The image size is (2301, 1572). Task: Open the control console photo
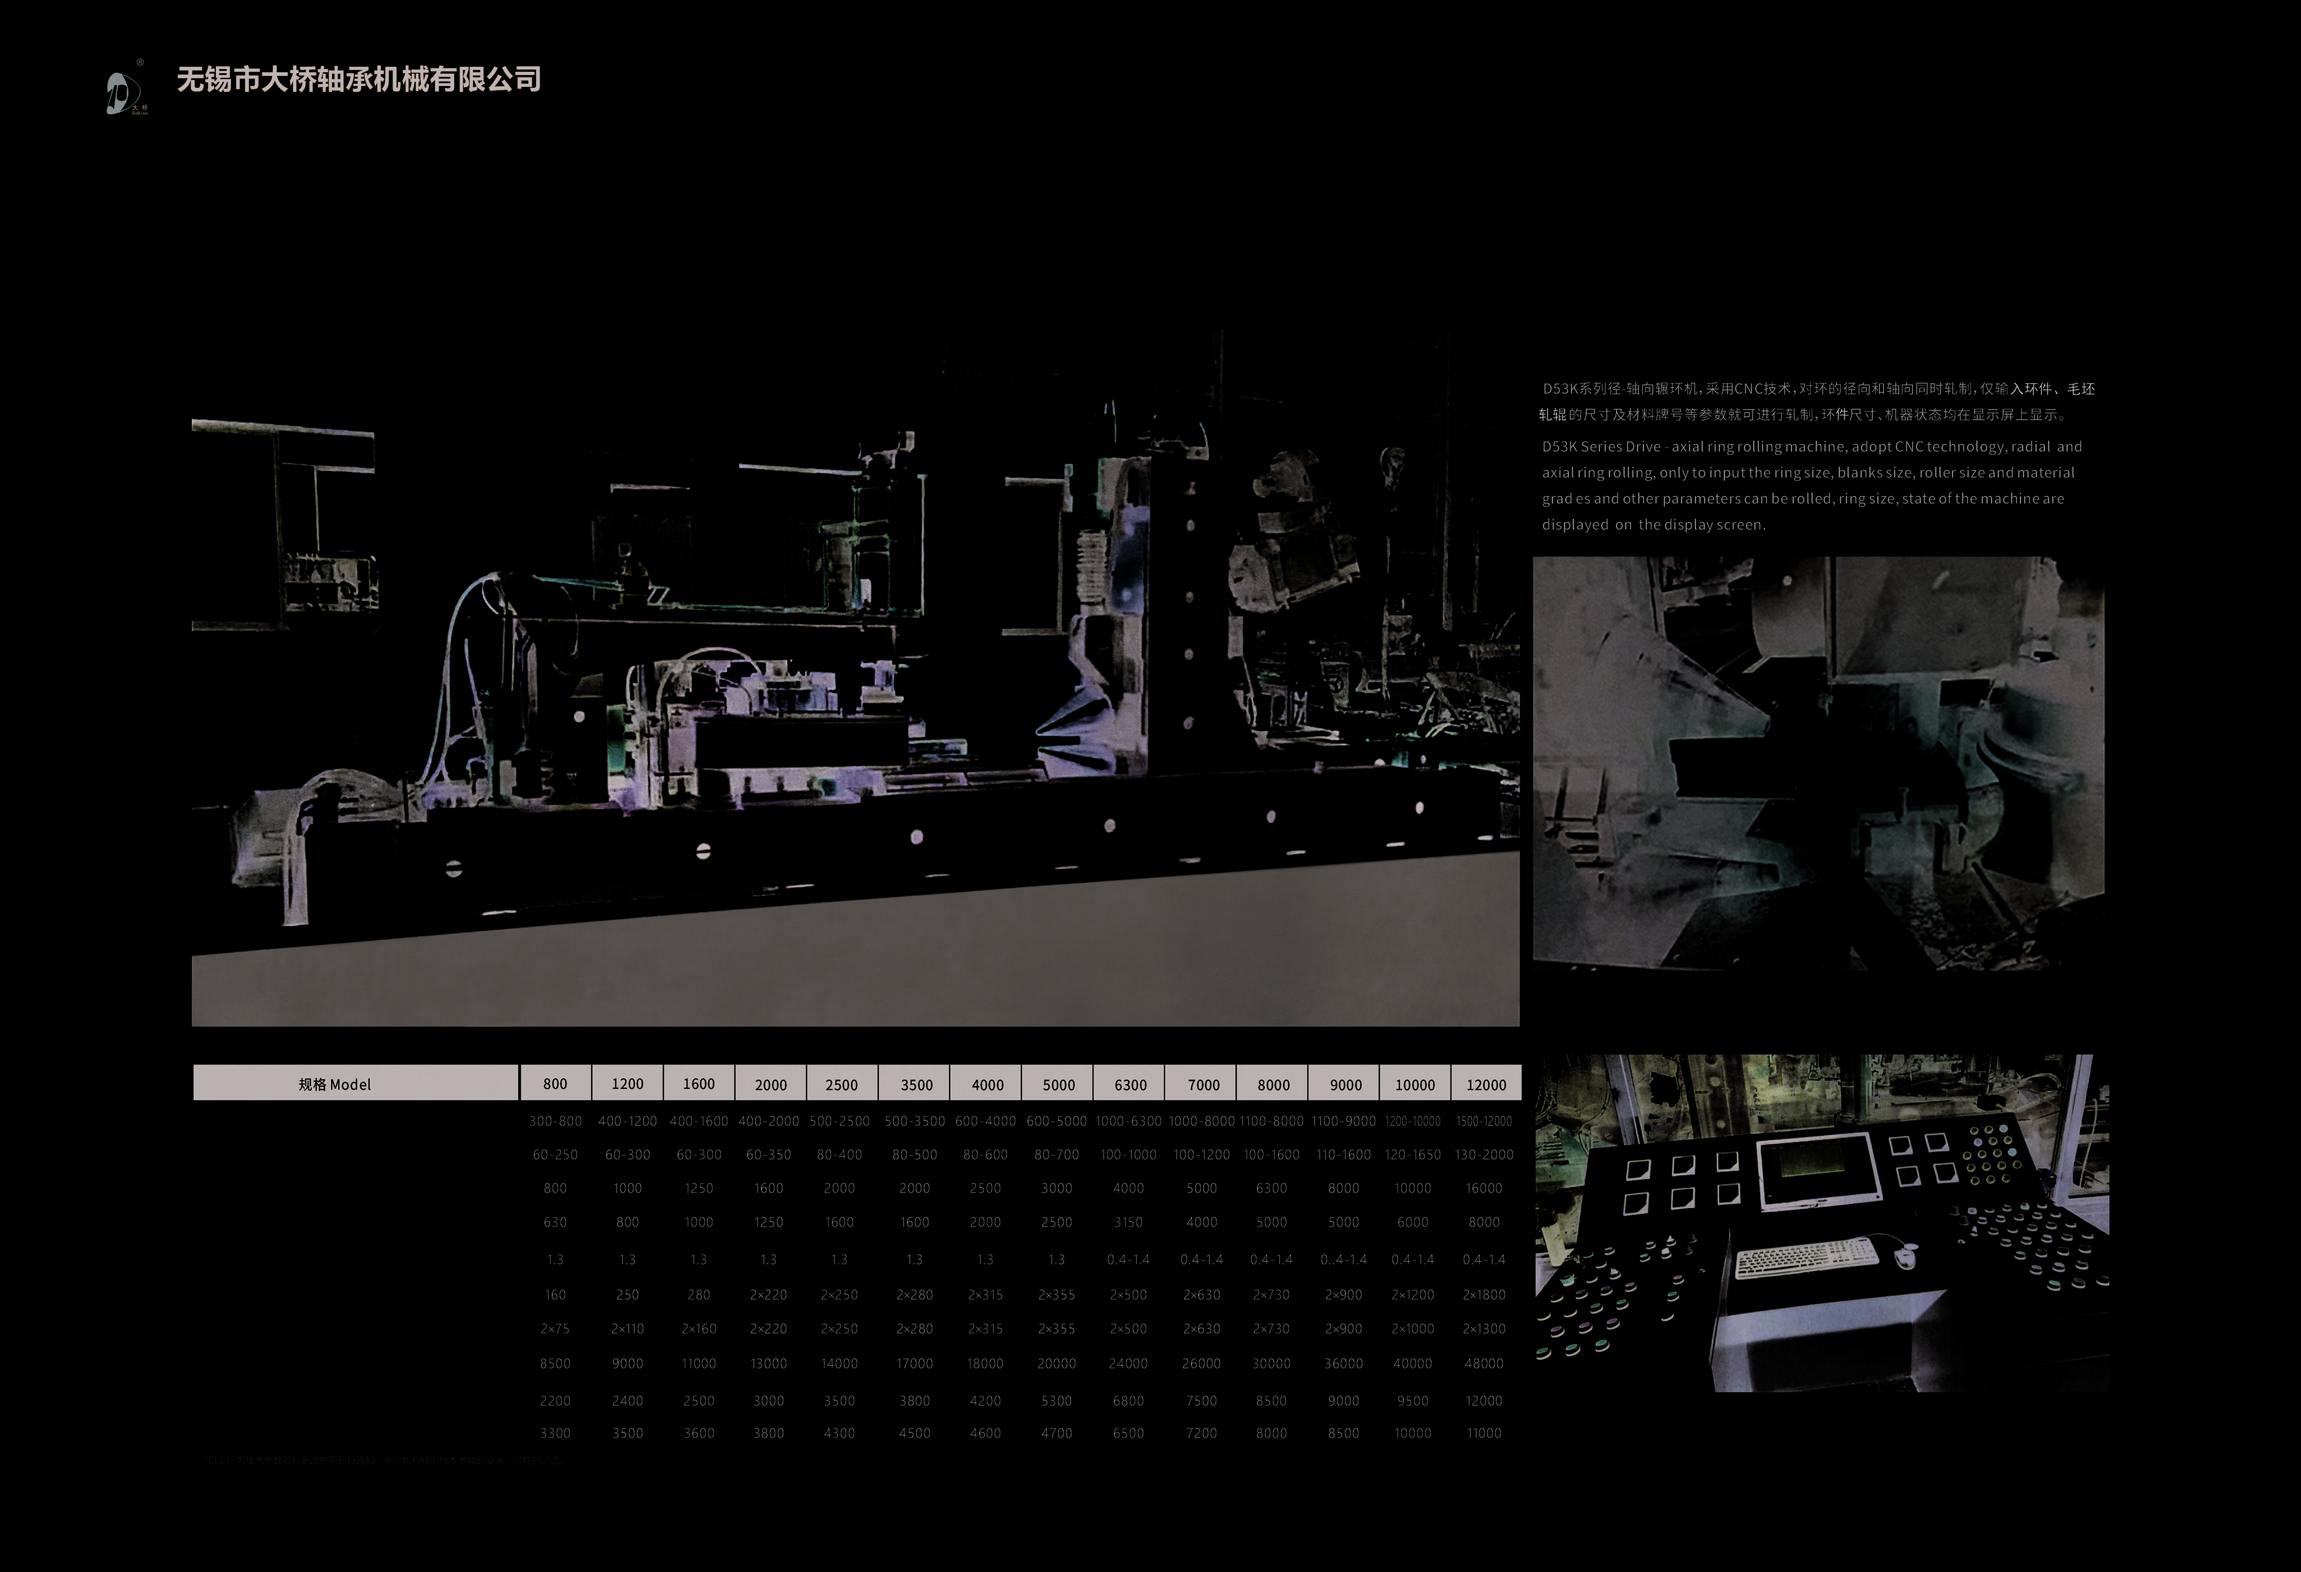[1822, 1223]
